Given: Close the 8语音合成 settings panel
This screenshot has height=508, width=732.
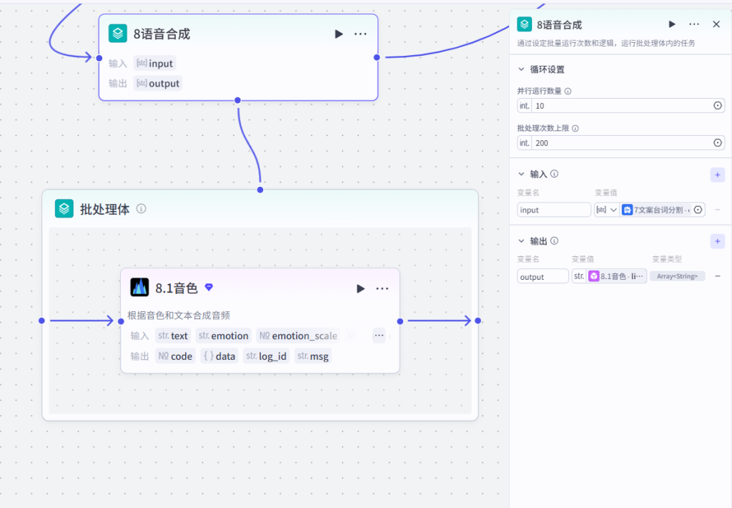Looking at the screenshot, I should click(716, 24).
